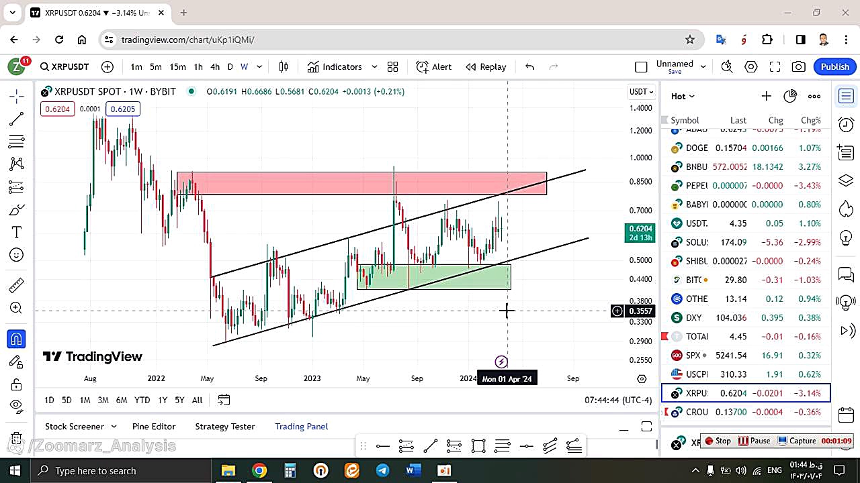860x483 pixels.
Task: Open the watchlist advanced view icon
Action: [x=790, y=96]
